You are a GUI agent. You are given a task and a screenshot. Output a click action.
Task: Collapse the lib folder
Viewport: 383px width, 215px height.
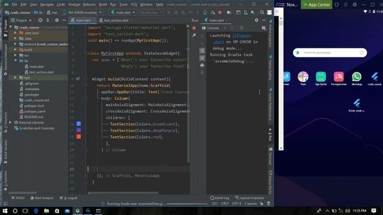(x=16, y=61)
